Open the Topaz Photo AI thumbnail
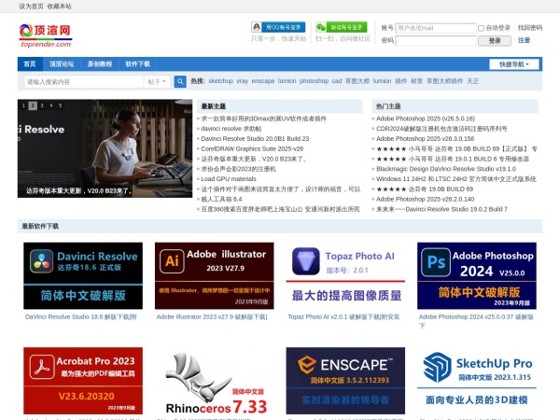Screen dimensions: 560x420 tap(345, 276)
